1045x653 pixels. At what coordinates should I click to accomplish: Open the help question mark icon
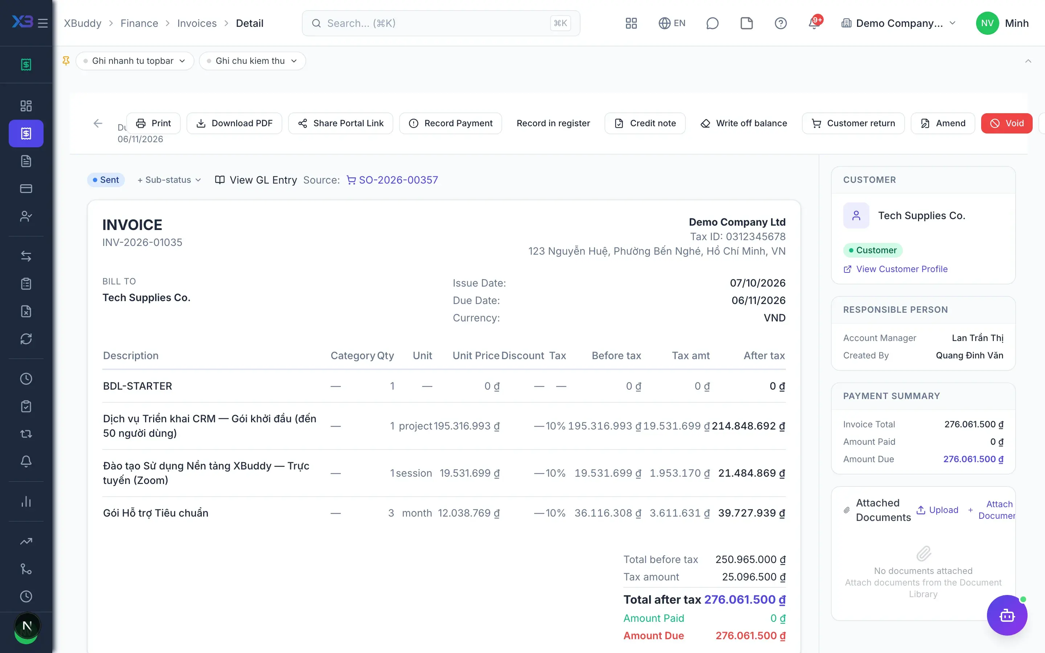(x=780, y=23)
